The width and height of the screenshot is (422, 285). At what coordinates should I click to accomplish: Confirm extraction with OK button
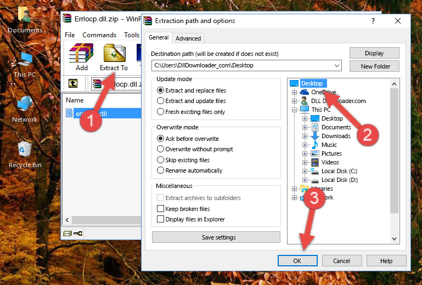(297, 261)
